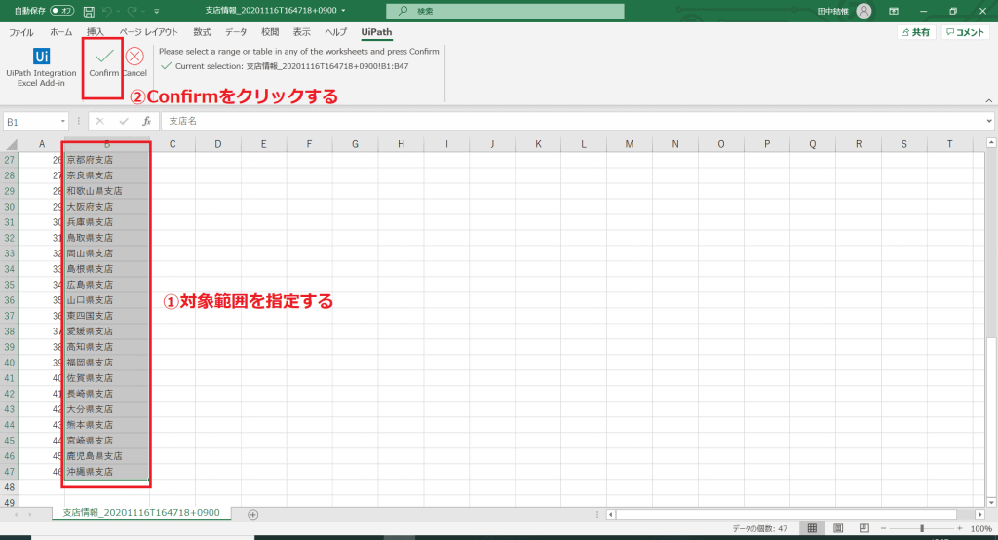Screen dimensions: 998x540
Task: Click the red Cancel icon
Action: 134,57
